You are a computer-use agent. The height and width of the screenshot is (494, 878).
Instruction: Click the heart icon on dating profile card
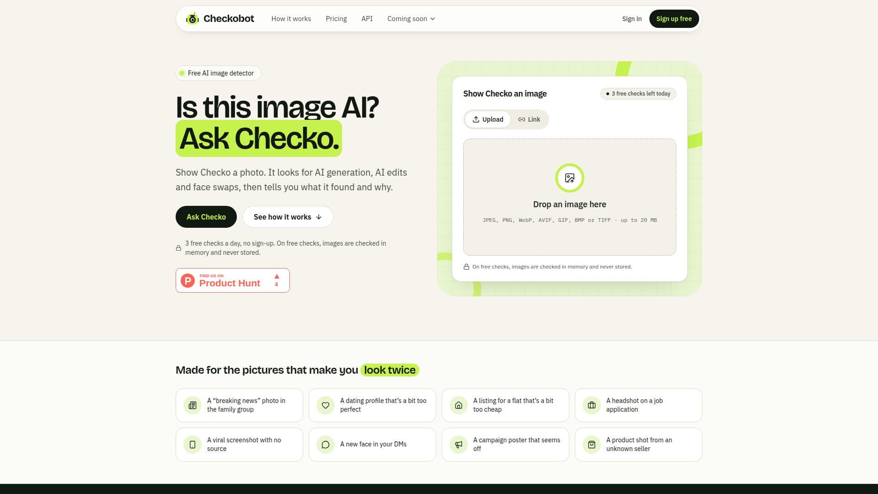pos(326,405)
